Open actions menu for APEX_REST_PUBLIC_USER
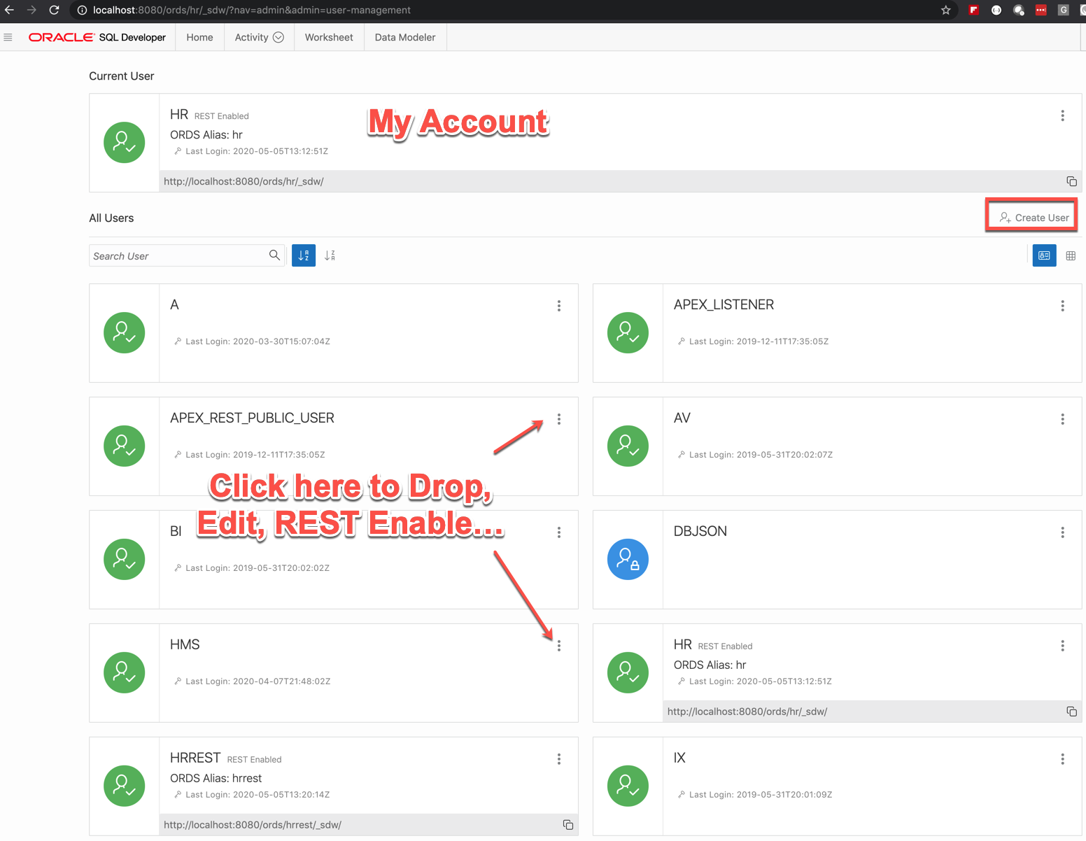The image size is (1086, 841). 559,419
